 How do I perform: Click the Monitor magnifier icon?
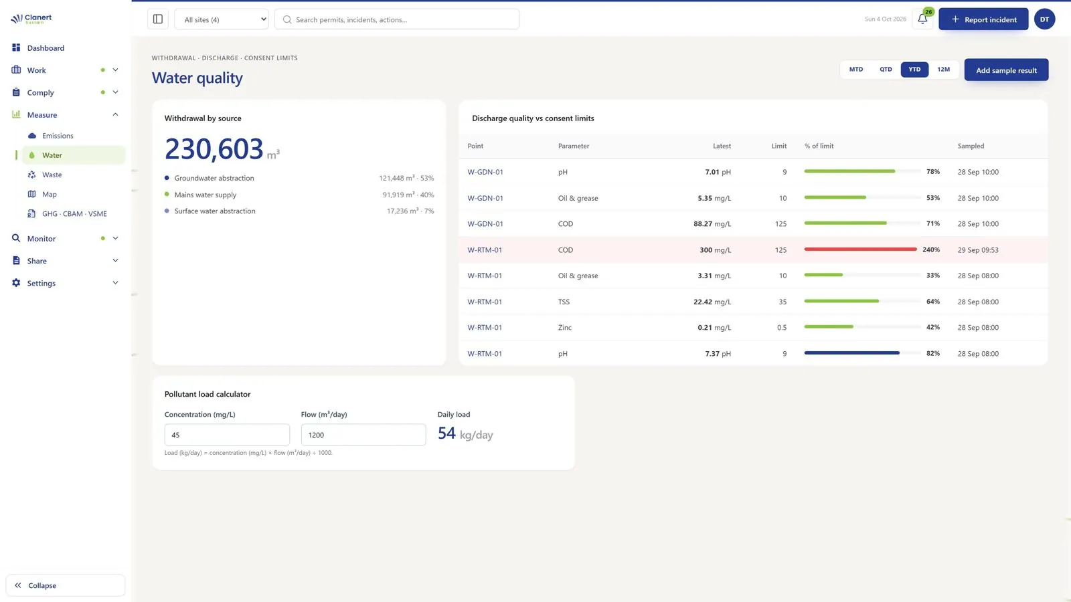point(16,238)
